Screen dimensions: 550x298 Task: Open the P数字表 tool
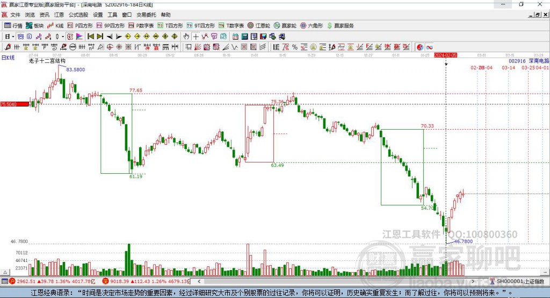point(141,26)
